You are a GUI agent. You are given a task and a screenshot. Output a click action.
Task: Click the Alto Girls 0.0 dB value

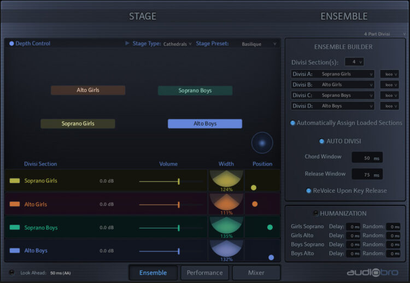coord(107,204)
